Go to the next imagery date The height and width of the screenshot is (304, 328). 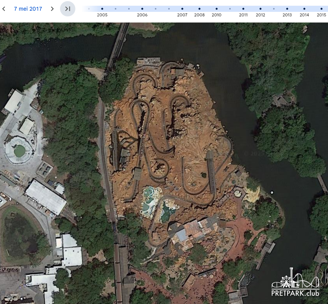point(52,9)
